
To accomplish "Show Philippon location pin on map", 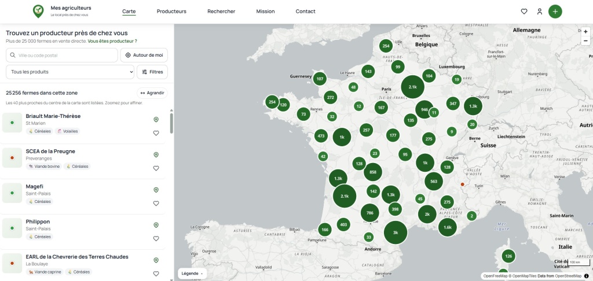I will [x=156, y=225].
